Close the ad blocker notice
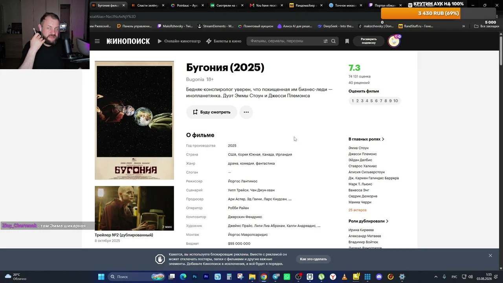The image size is (503, 283). coord(490,255)
